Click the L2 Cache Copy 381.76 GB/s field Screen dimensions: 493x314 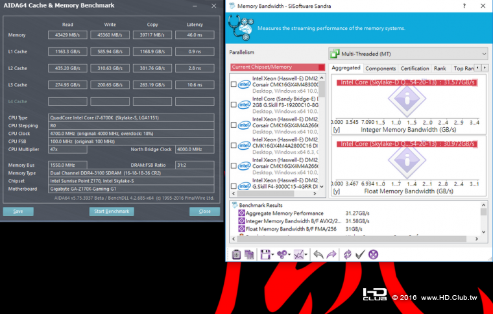tap(152, 68)
